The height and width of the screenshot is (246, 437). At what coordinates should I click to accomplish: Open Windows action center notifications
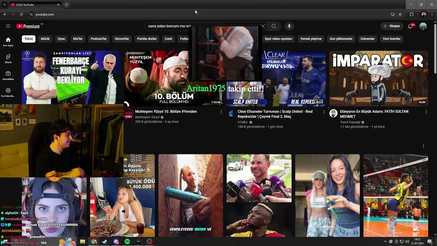[x=430, y=242]
